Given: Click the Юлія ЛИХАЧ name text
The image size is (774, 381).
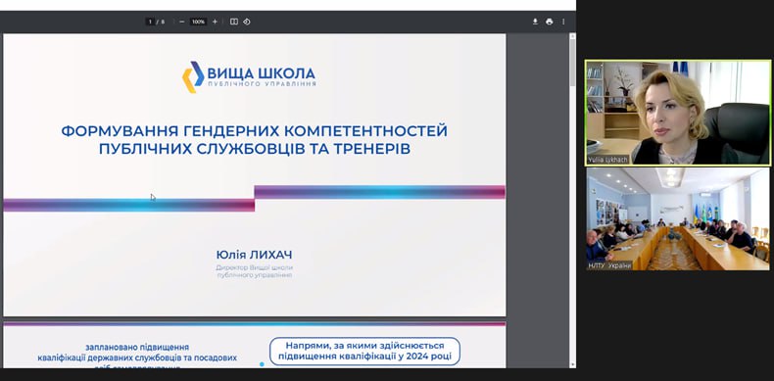Looking at the screenshot, I should click(254, 255).
